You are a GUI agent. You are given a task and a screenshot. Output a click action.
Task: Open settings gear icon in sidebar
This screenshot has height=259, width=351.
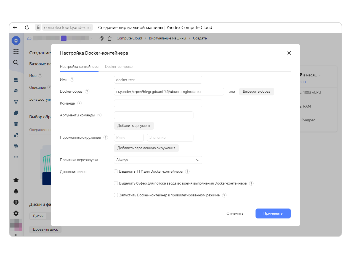tap(16, 213)
